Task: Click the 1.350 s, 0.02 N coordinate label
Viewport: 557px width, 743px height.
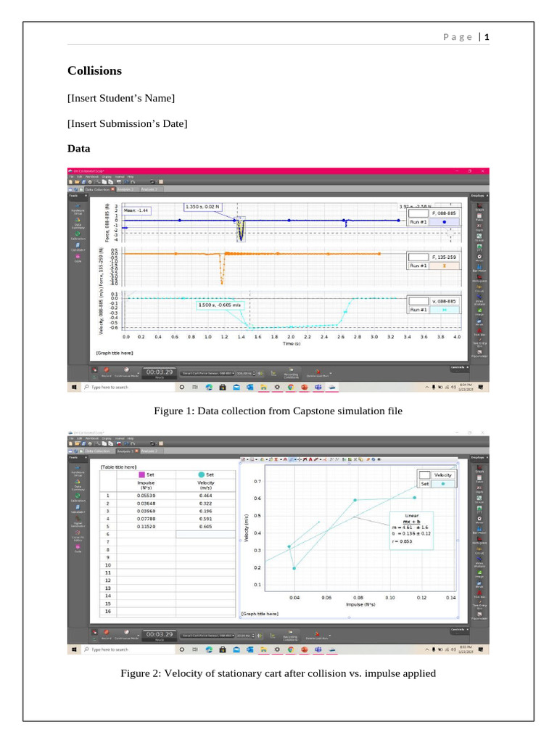Action: coord(203,207)
